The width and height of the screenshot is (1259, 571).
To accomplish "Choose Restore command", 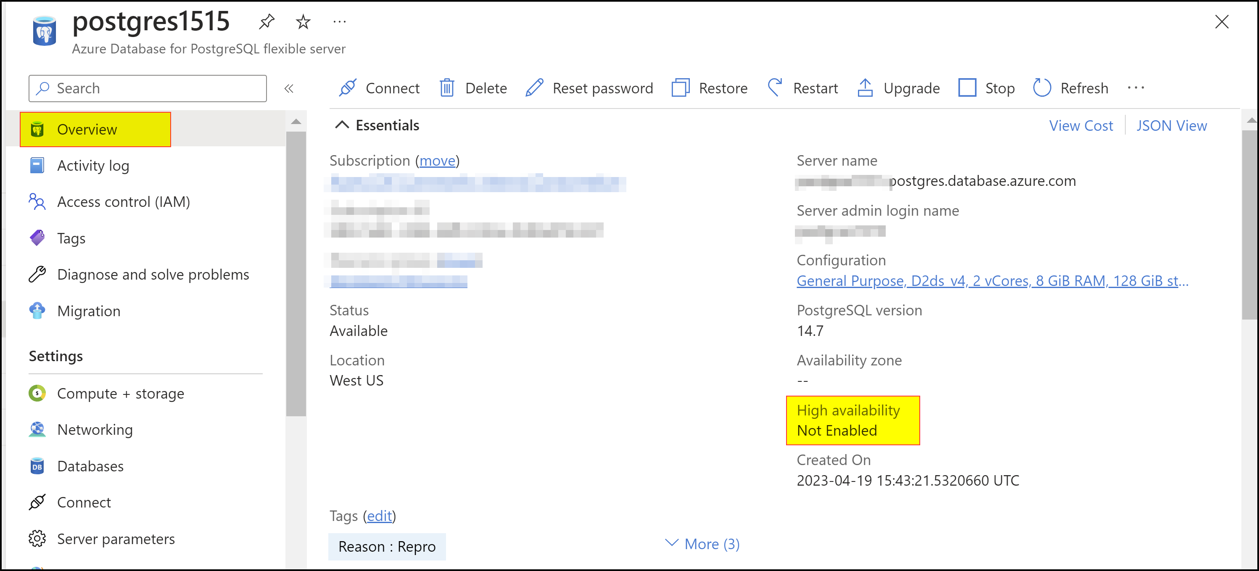I will (710, 88).
